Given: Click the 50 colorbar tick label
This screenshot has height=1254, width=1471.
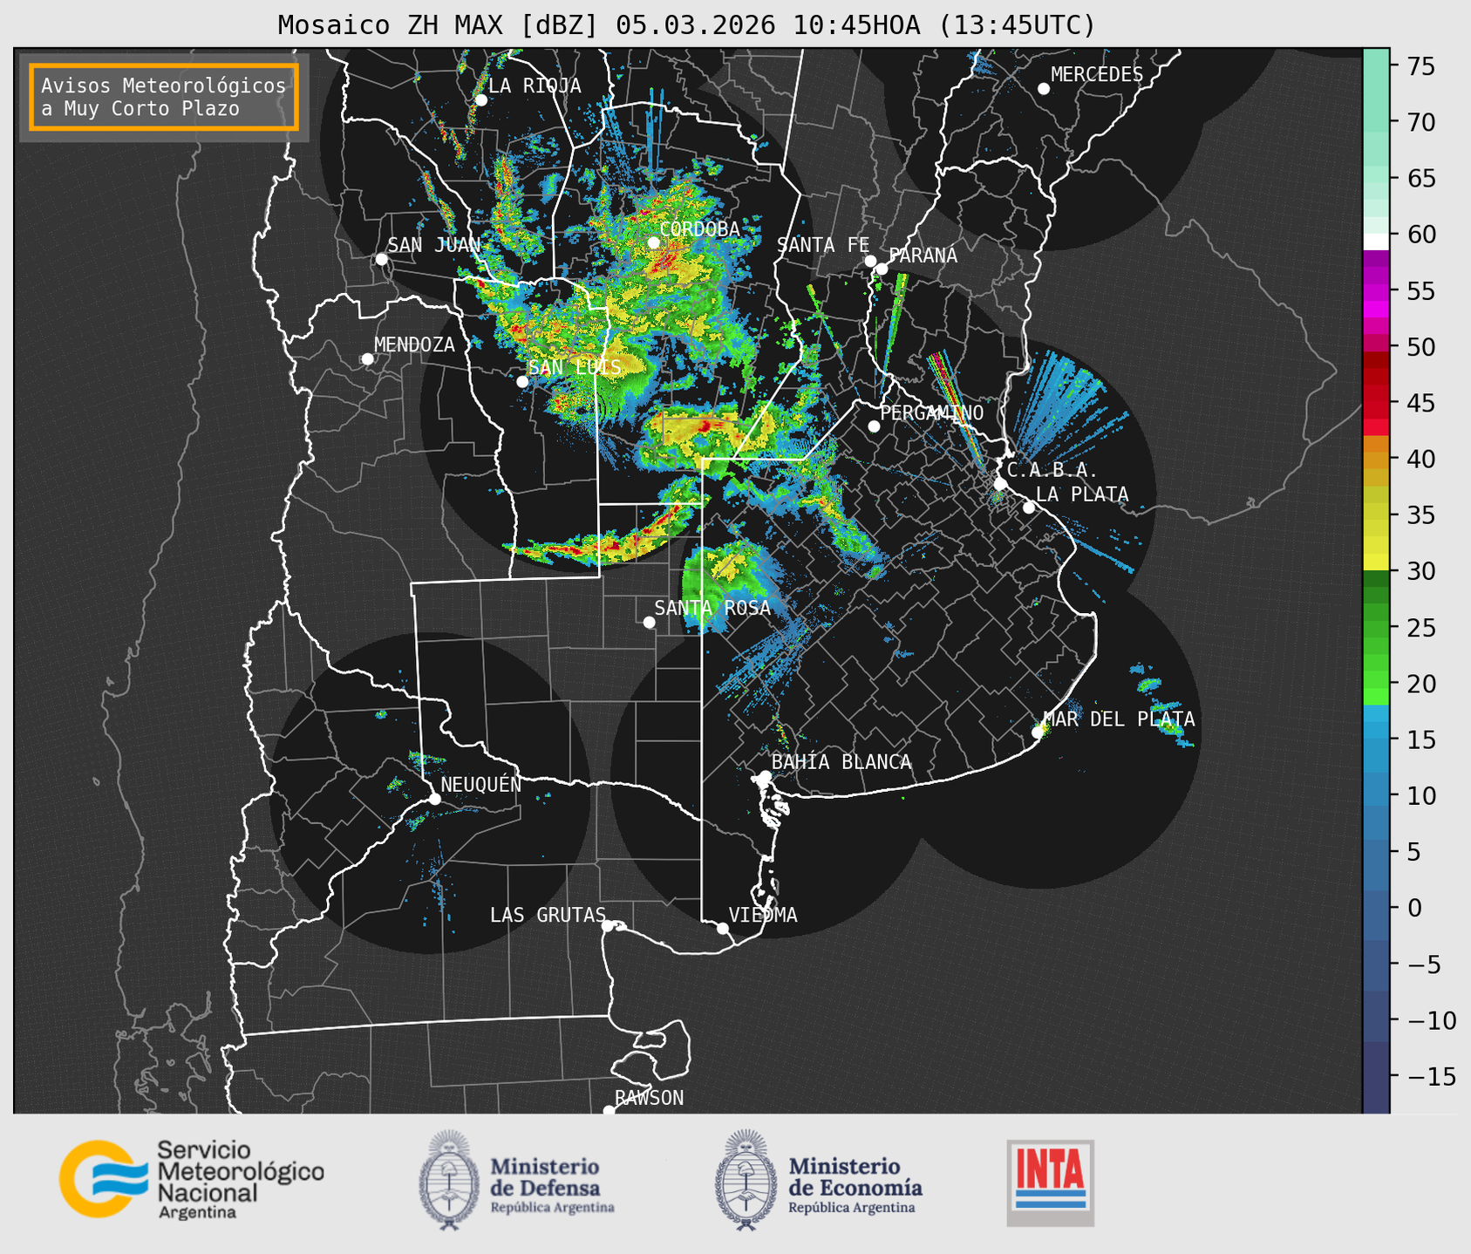Looking at the screenshot, I should (1421, 347).
